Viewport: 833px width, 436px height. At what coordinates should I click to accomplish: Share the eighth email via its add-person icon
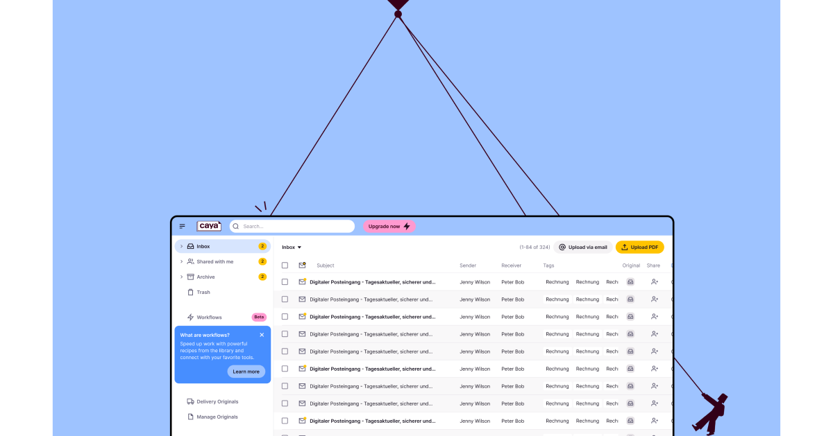coord(655,403)
